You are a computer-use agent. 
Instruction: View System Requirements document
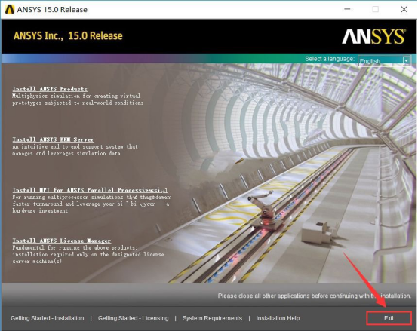[x=212, y=318]
